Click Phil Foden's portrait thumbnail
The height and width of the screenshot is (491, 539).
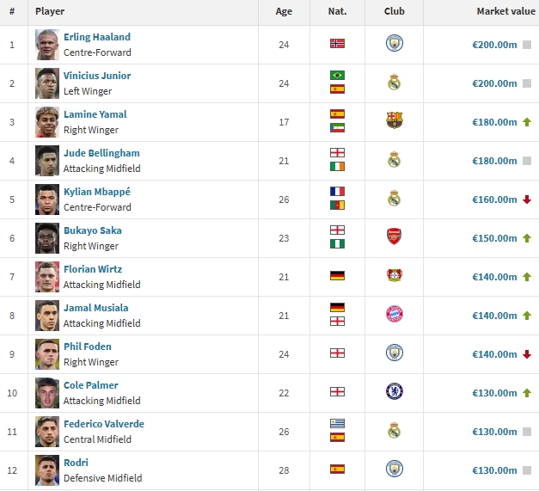[x=46, y=353]
